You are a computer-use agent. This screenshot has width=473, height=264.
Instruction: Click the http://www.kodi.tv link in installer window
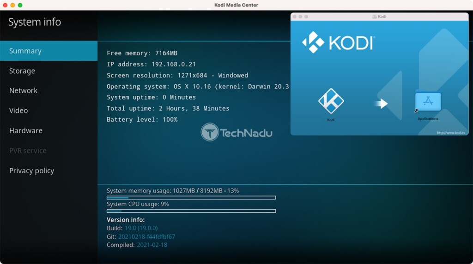pyautogui.click(x=451, y=133)
